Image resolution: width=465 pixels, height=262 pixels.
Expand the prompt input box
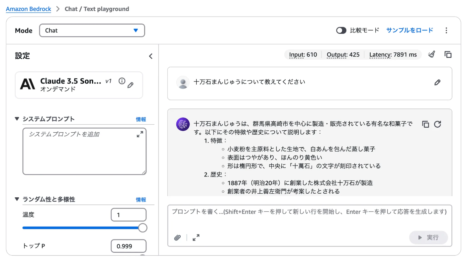196,237
